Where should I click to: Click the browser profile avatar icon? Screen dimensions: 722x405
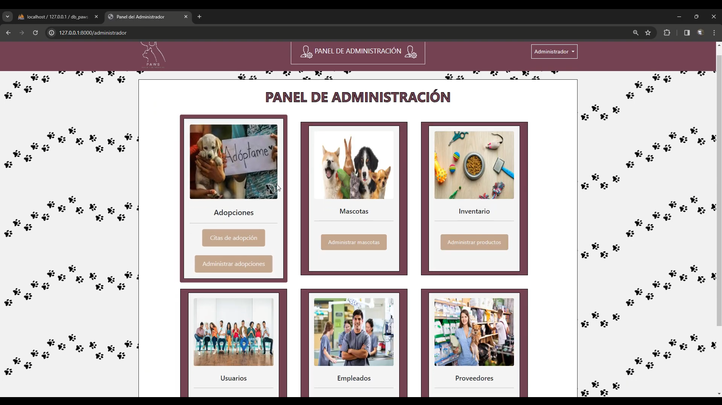click(x=700, y=33)
